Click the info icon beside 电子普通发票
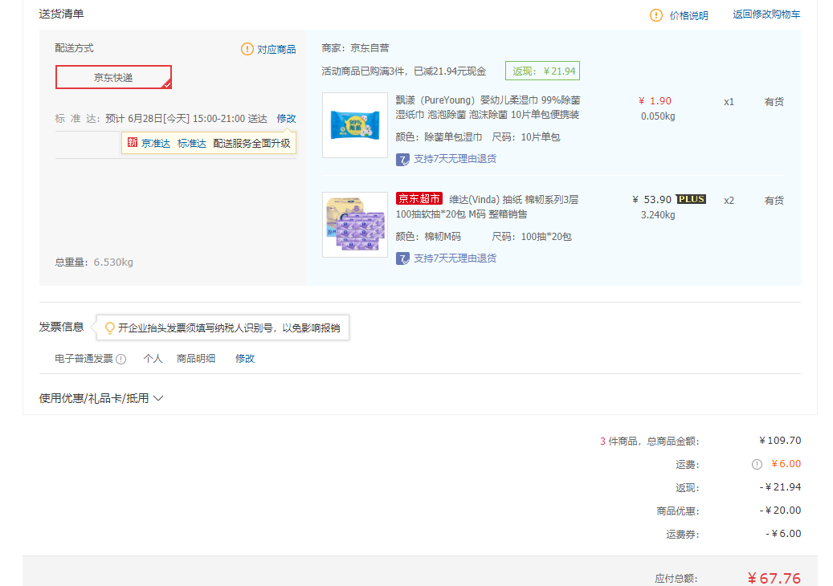Image resolution: width=833 pixels, height=586 pixels. pos(121,360)
